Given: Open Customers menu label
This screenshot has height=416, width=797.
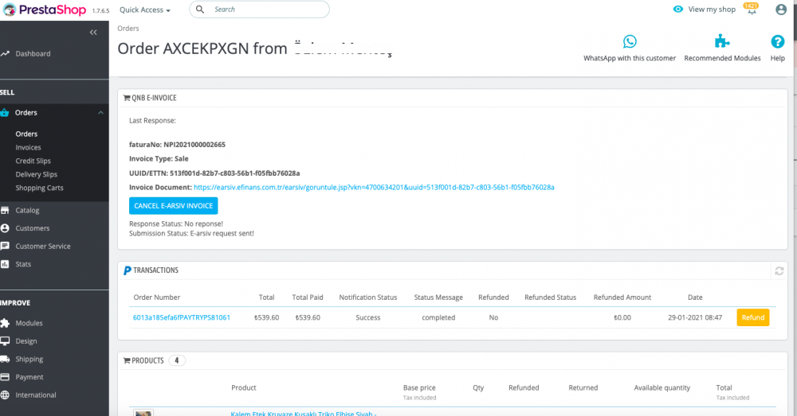Looking at the screenshot, I should [x=33, y=228].
